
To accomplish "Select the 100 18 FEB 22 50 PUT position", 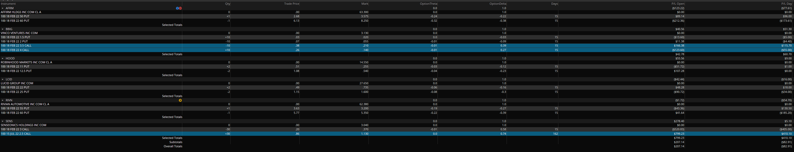I will [x=397, y=16].
